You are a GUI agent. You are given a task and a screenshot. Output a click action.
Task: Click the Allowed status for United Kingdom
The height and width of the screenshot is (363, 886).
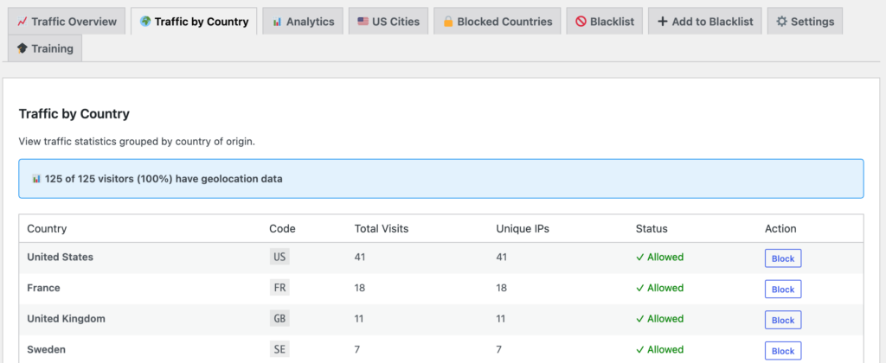coord(659,318)
